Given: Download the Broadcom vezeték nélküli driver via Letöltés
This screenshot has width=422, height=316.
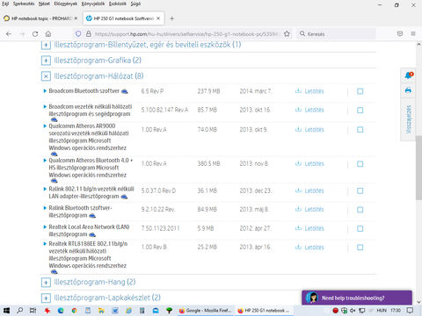Looking at the screenshot, I should coord(314,110).
